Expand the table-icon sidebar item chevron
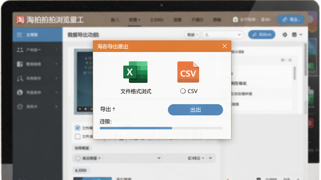 pyautogui.click(x=56, y=64)
